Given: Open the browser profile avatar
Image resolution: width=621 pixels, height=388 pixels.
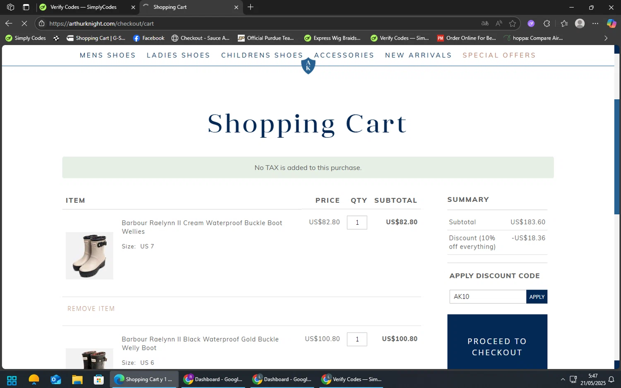Looking at the screenshot, I should coord(580,24).
